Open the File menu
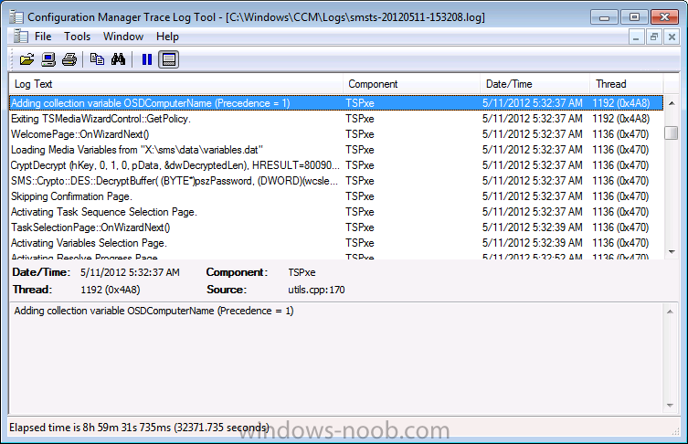Viewport: 688px width, 444px height. pyautogui.click(x=43, y=37)
